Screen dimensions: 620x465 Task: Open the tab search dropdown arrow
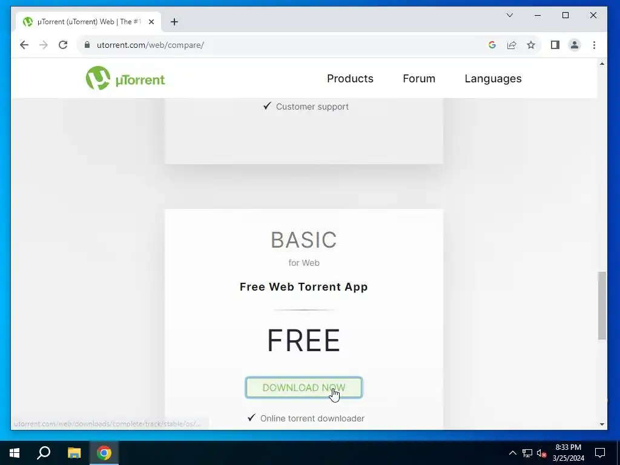[x=510, y=15]
